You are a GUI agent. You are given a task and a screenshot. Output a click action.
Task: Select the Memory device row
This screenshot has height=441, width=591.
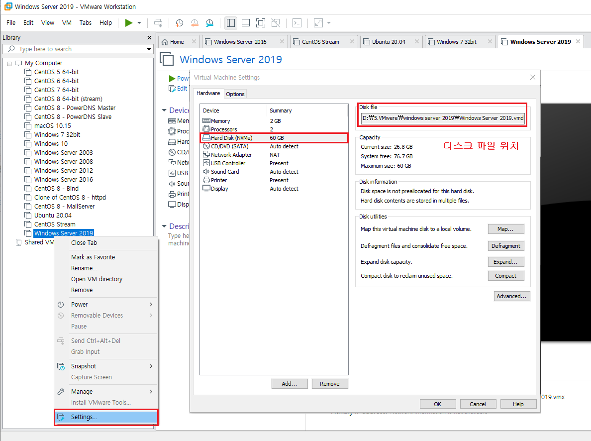(274, 121)
